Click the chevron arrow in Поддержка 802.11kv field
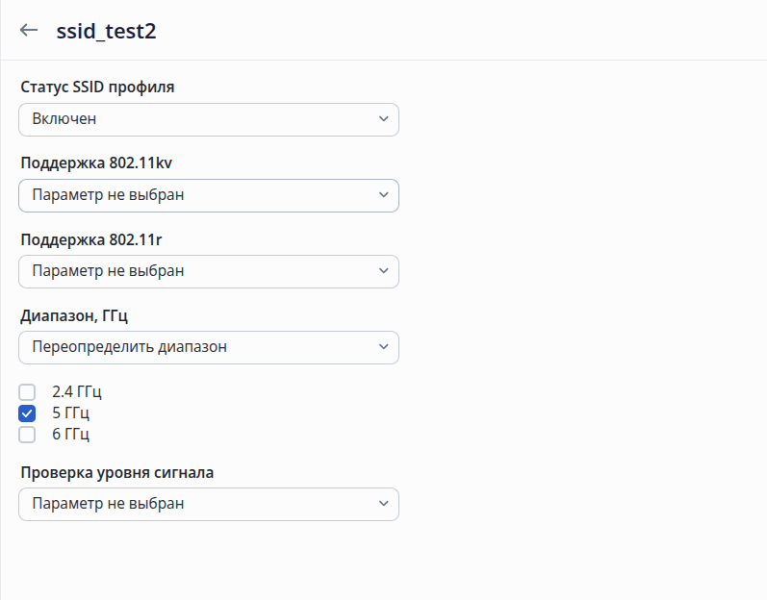Image resolution: width=767 pixels, height=600 pixels. pyautogui.click(x=383, y=195)
